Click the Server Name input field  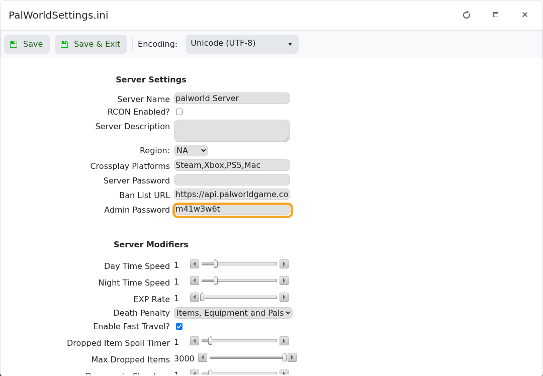[232, 99]
